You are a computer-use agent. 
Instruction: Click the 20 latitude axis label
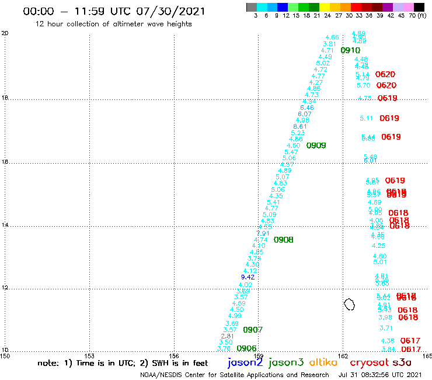pos(5,33)
